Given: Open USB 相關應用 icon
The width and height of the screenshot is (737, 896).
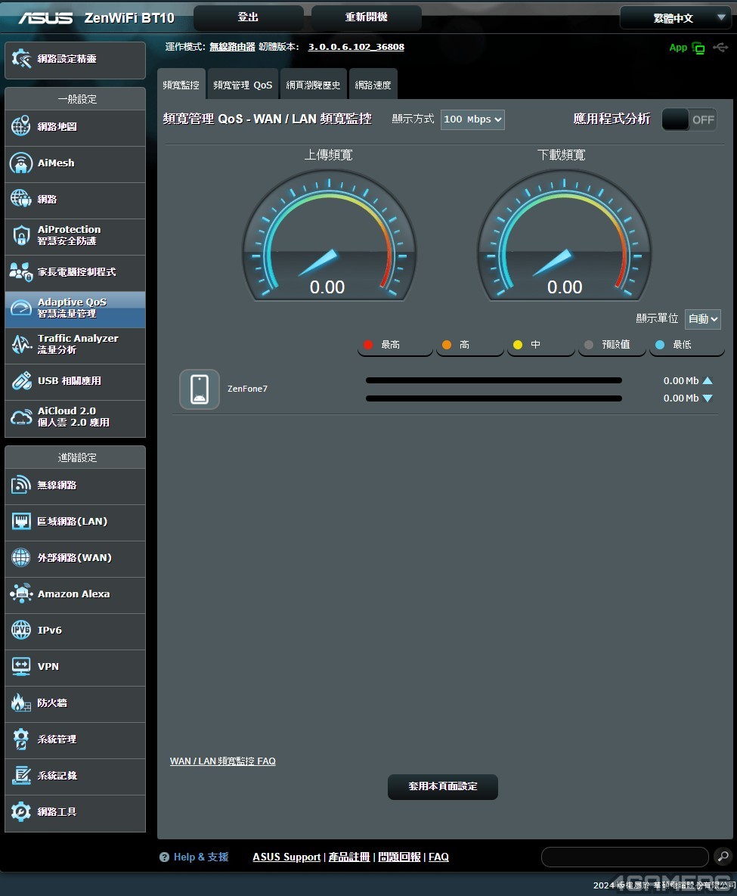Looking at the screenshot, I should 21,380.
